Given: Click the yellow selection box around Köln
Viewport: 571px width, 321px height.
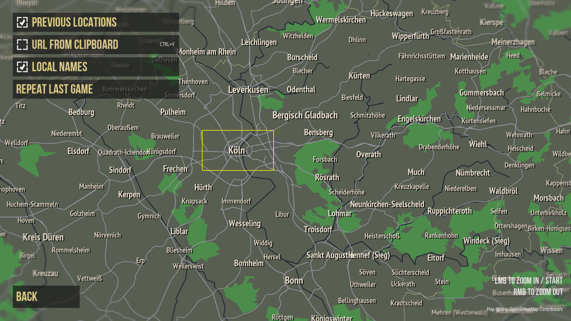Looking at the screenshot, I should (x=238, y=150).
